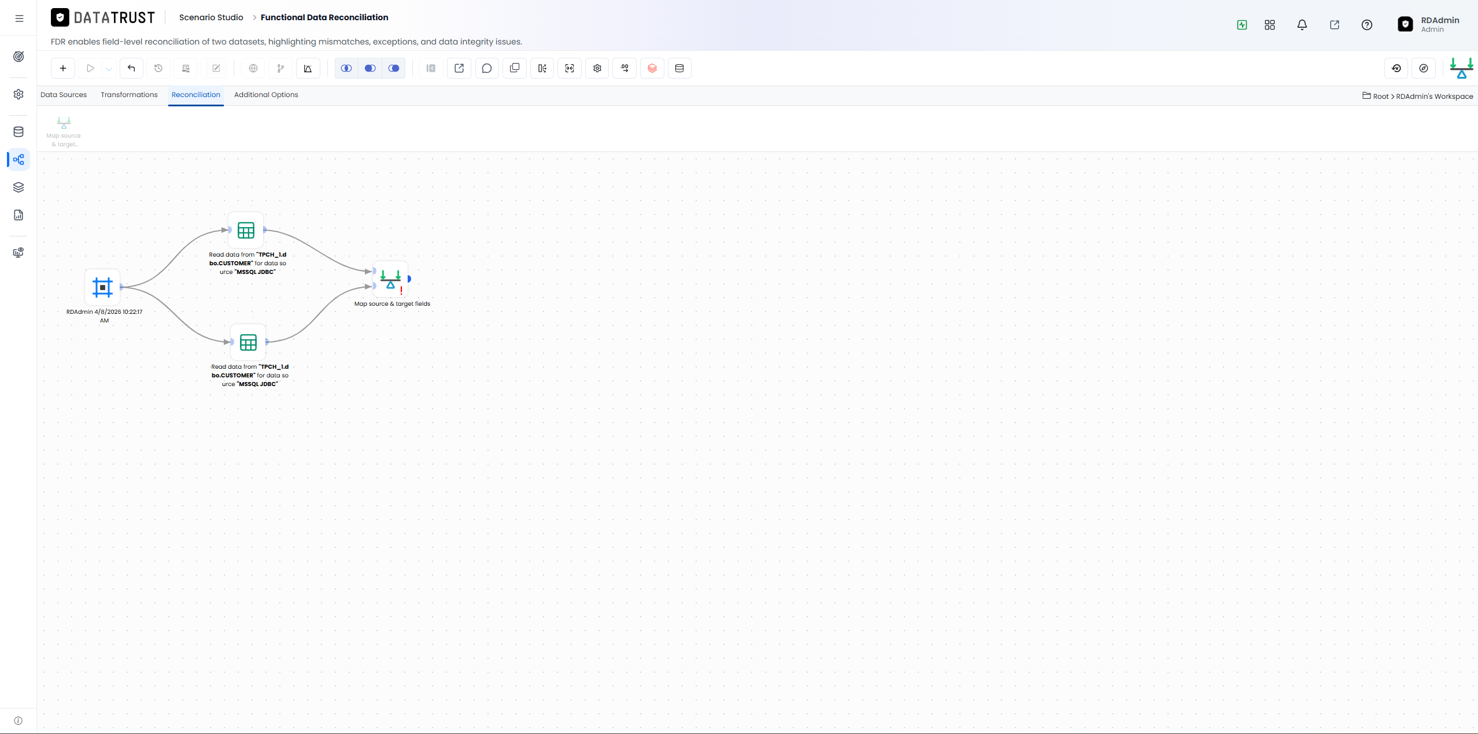Open the comment bubble icon in toolbar
Viewport: 1478px width, 734px height.
(487, 68)
